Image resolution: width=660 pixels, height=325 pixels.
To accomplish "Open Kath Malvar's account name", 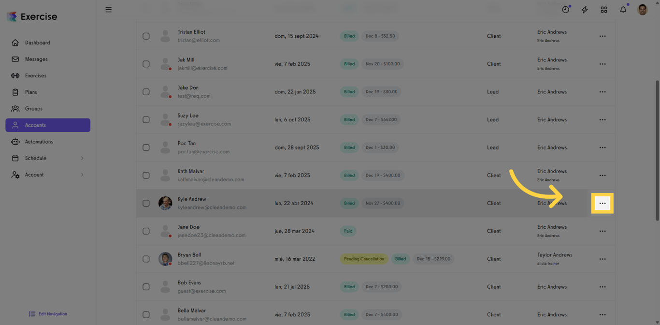I will click(x=191, y=171).
